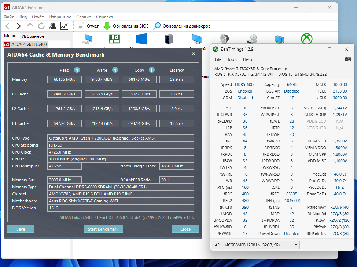The height and width of the screenshot is (267, 357).
Task: Open the Display category icon
Action: [197, 39]
